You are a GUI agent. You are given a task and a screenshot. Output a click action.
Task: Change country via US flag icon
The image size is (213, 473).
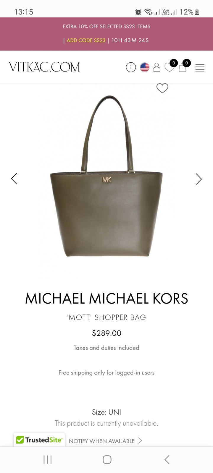tap(145, 67)
